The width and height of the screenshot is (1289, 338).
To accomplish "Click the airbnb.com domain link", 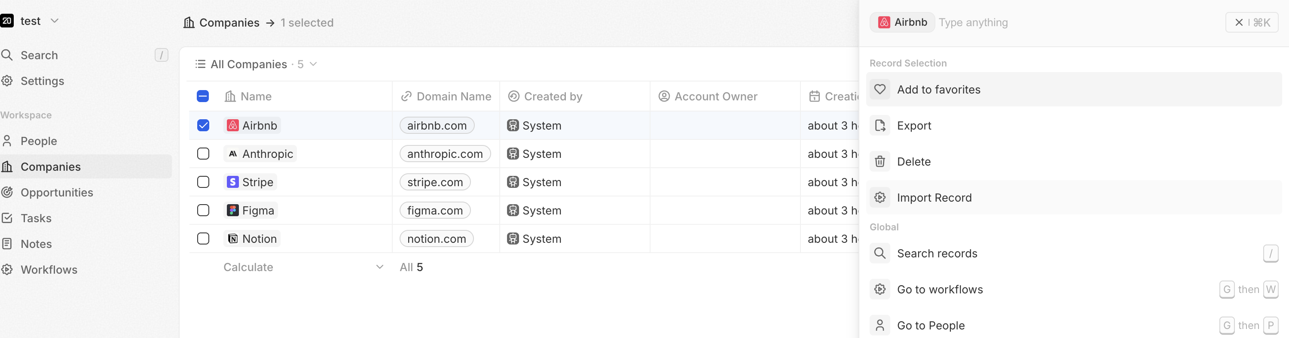I will [437, 125].
